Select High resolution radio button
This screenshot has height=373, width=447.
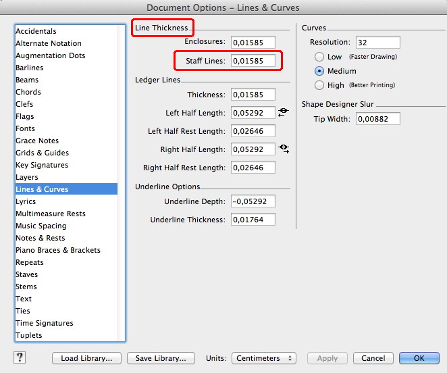pos(319,85)
